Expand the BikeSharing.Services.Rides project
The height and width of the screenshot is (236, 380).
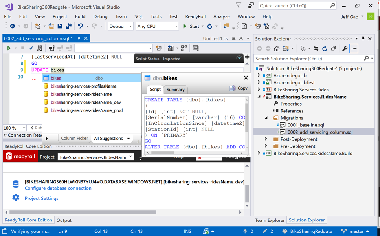tap(259, 89)
